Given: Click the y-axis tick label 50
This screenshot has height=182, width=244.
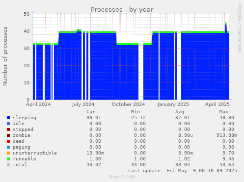Looking at the screenshot, I should pos(27,14).
